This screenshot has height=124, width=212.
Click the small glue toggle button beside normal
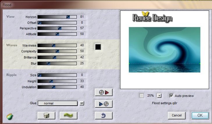pos(82,103)
